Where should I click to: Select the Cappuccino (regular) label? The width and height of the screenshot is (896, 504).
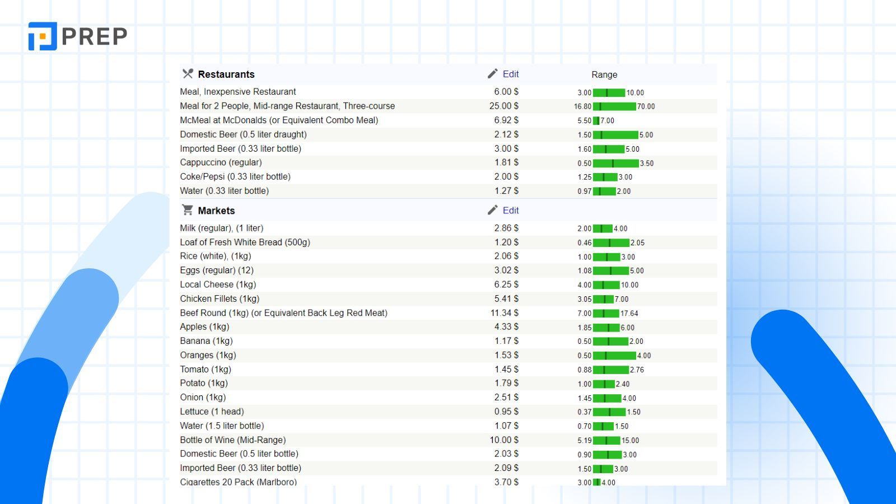pos(221,162)
